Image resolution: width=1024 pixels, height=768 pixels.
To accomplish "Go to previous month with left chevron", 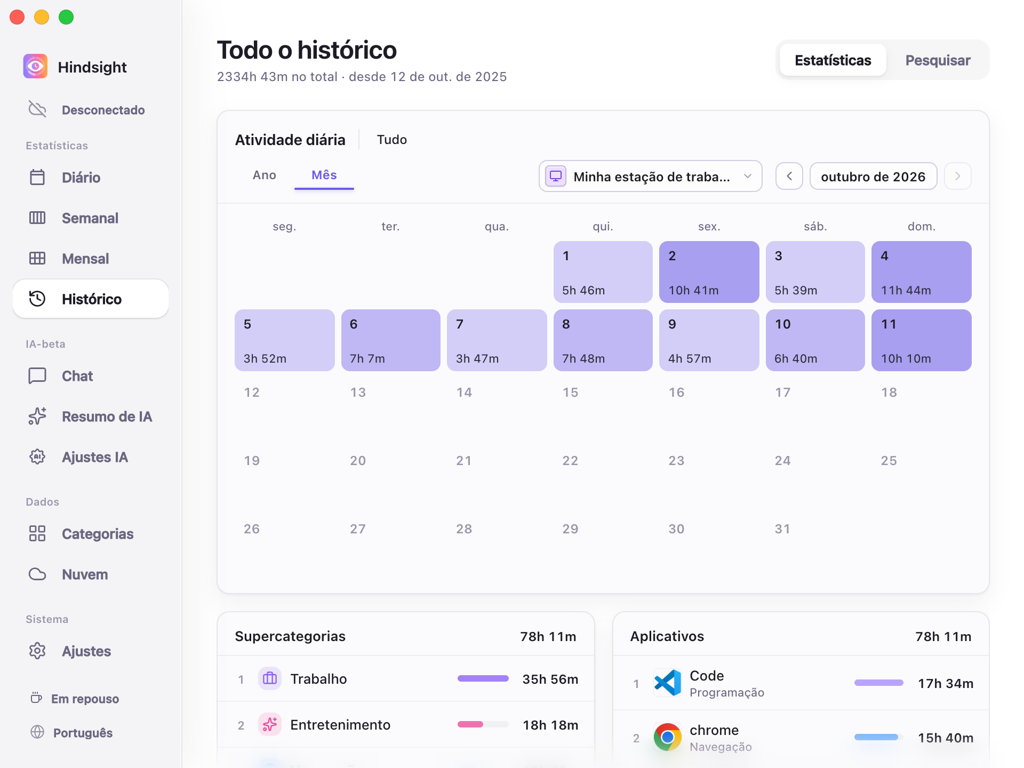I will click(x=789, y=176).
